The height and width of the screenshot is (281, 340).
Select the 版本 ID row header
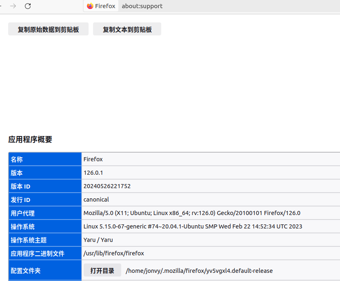click(x=45, y=186)
